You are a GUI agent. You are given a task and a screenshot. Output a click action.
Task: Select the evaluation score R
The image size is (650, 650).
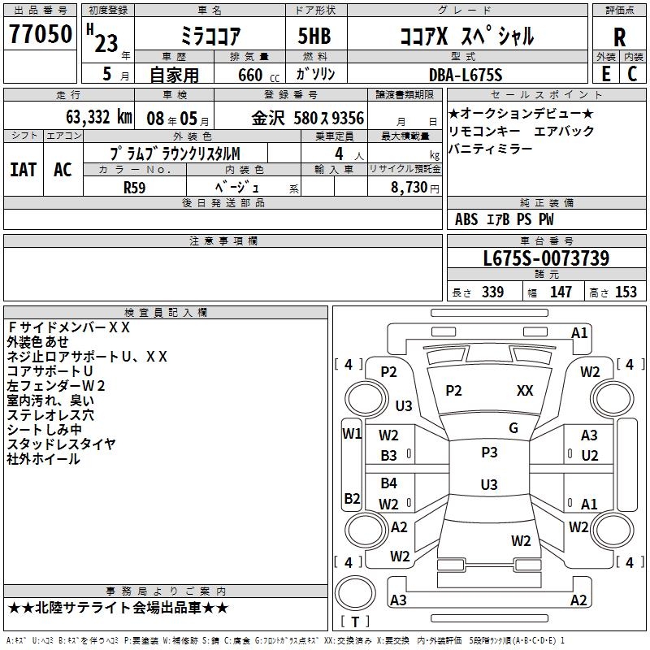pos(620,37)
